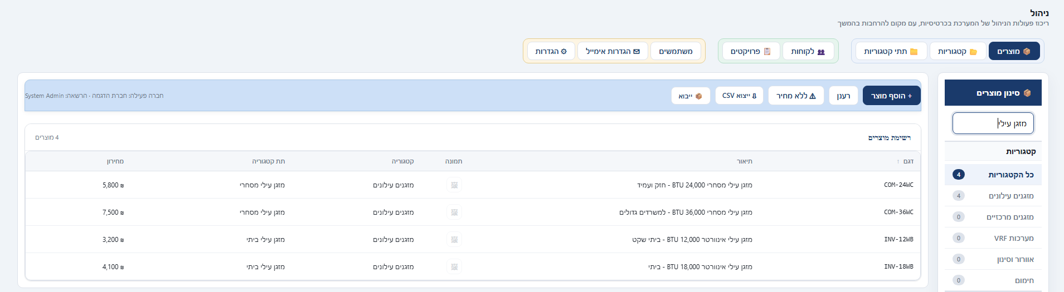1064x292 pixels.
Task: Click image placeholder icon in COM-36WC row
Action: (x=454, y=212)
